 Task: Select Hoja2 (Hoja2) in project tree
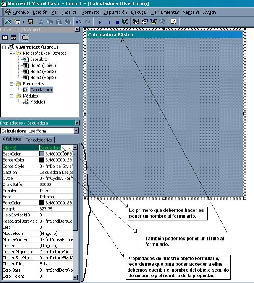(43, 72)
